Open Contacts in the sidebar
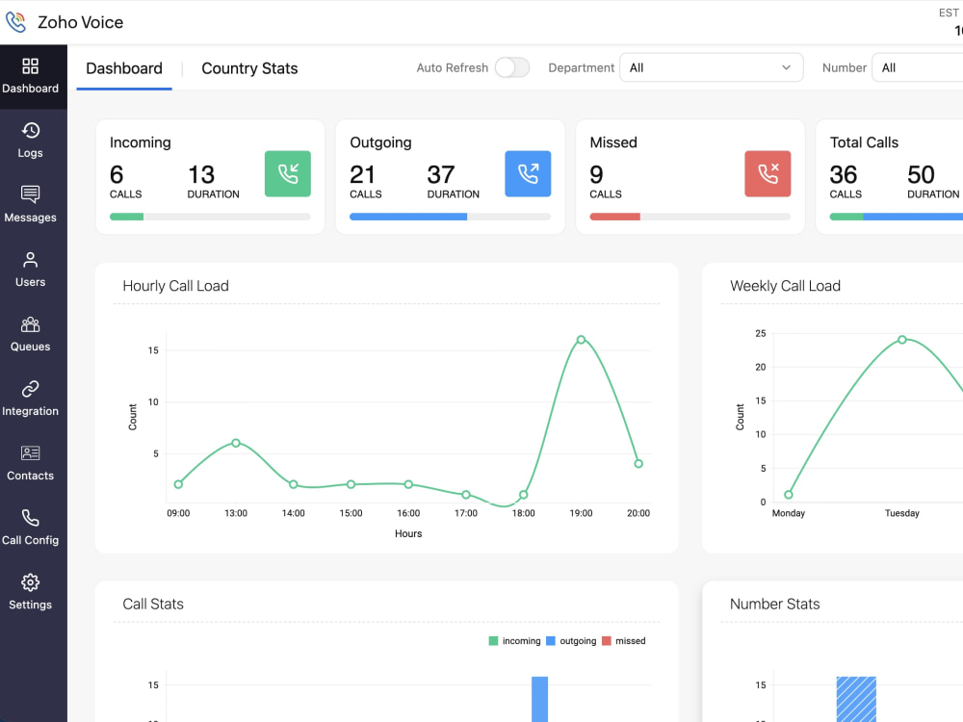The height and width of the screenshot is (722, 963). [x=30, y=463]
